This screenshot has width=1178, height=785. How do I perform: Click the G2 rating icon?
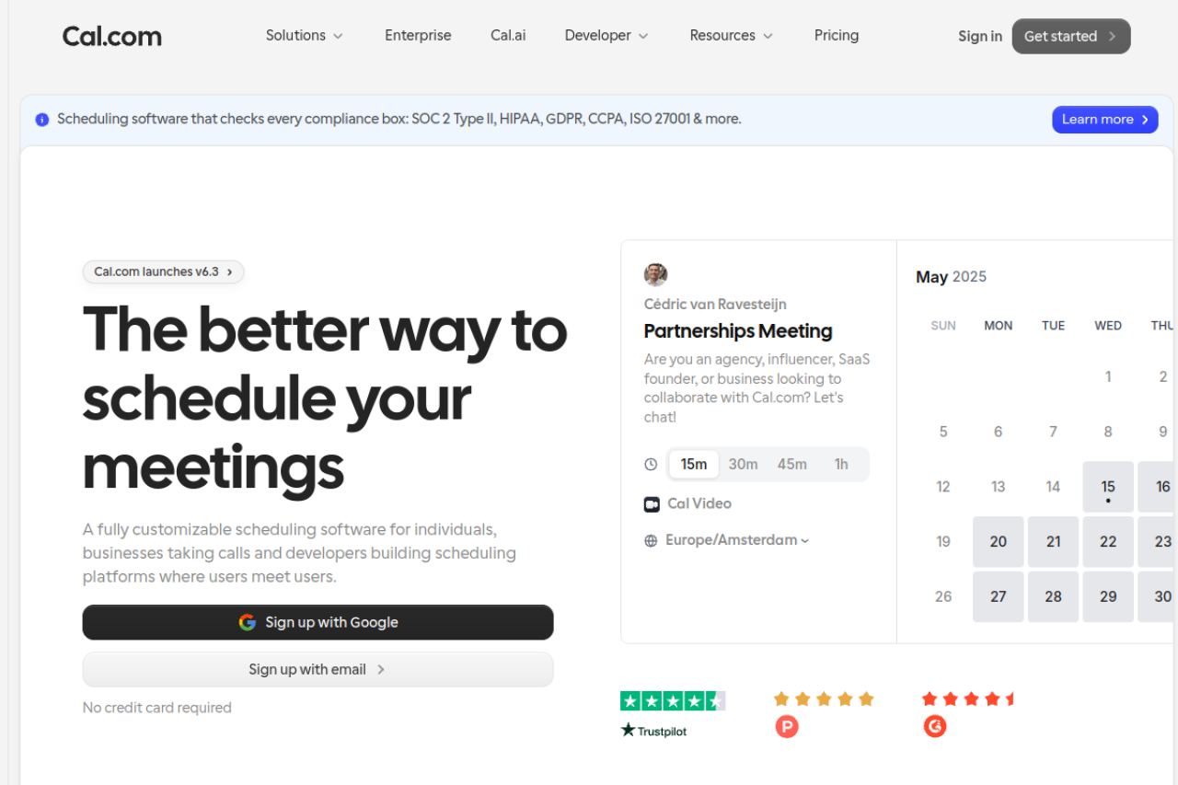pyautogui.click(x=935, y=726)
